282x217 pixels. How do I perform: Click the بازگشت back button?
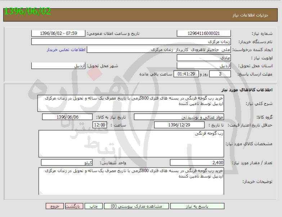coord(74,206)
